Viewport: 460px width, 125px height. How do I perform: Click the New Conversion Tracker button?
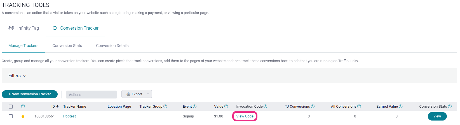30,94
